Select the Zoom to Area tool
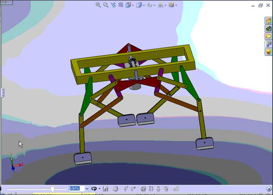 (x=106, y=5)
